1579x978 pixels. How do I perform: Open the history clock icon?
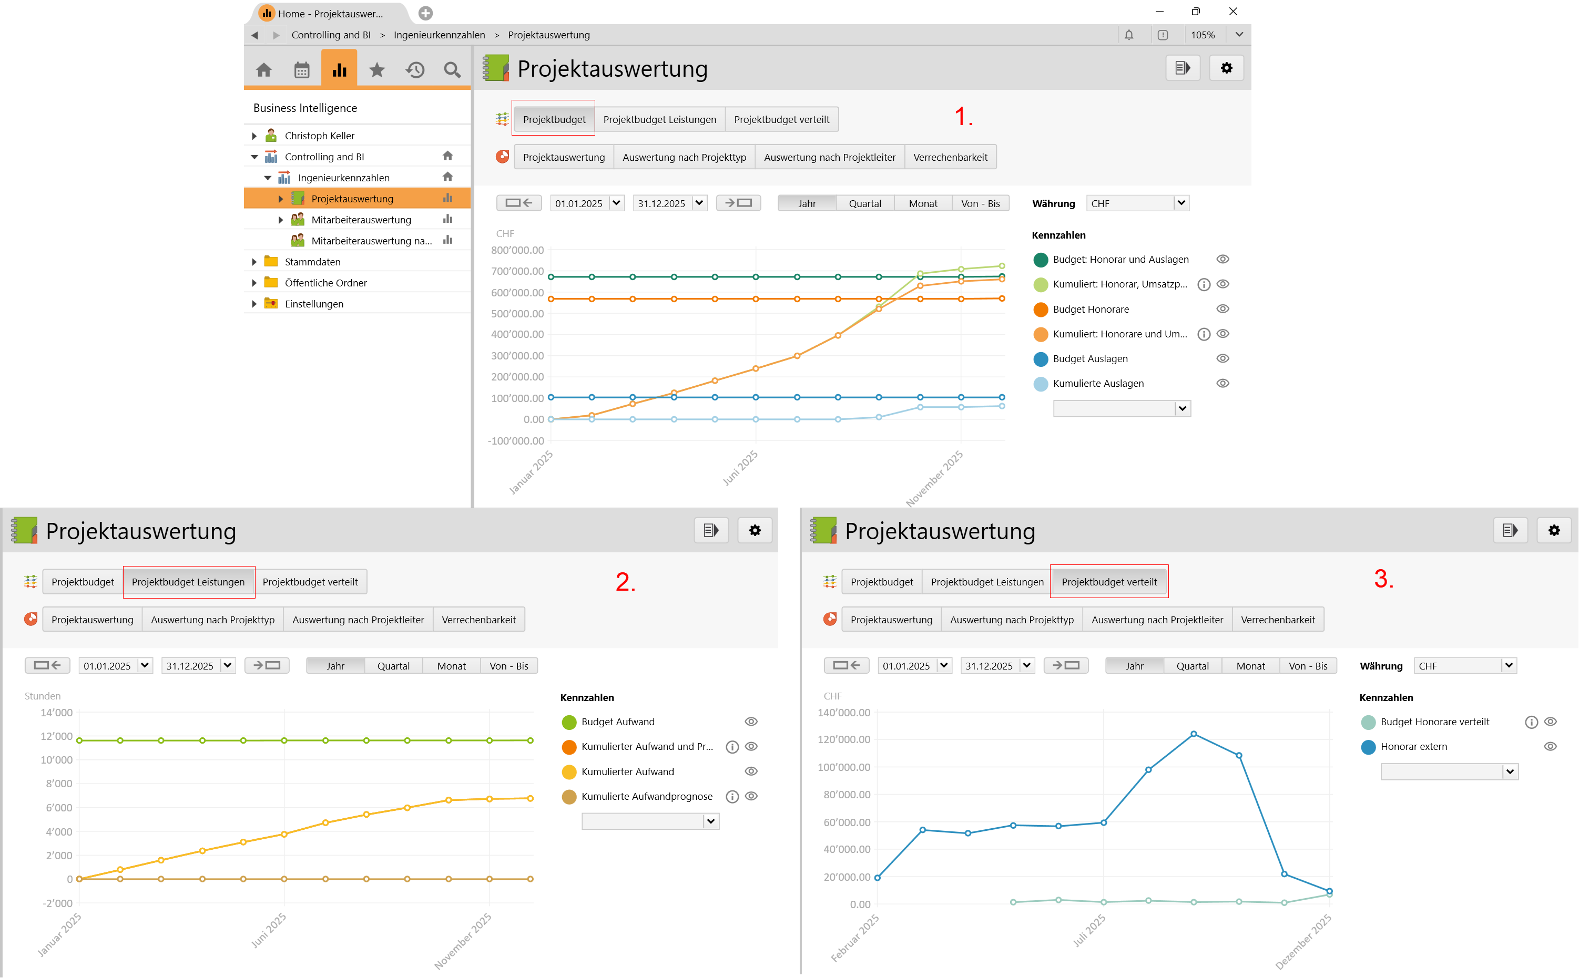[x=415, y=70]
